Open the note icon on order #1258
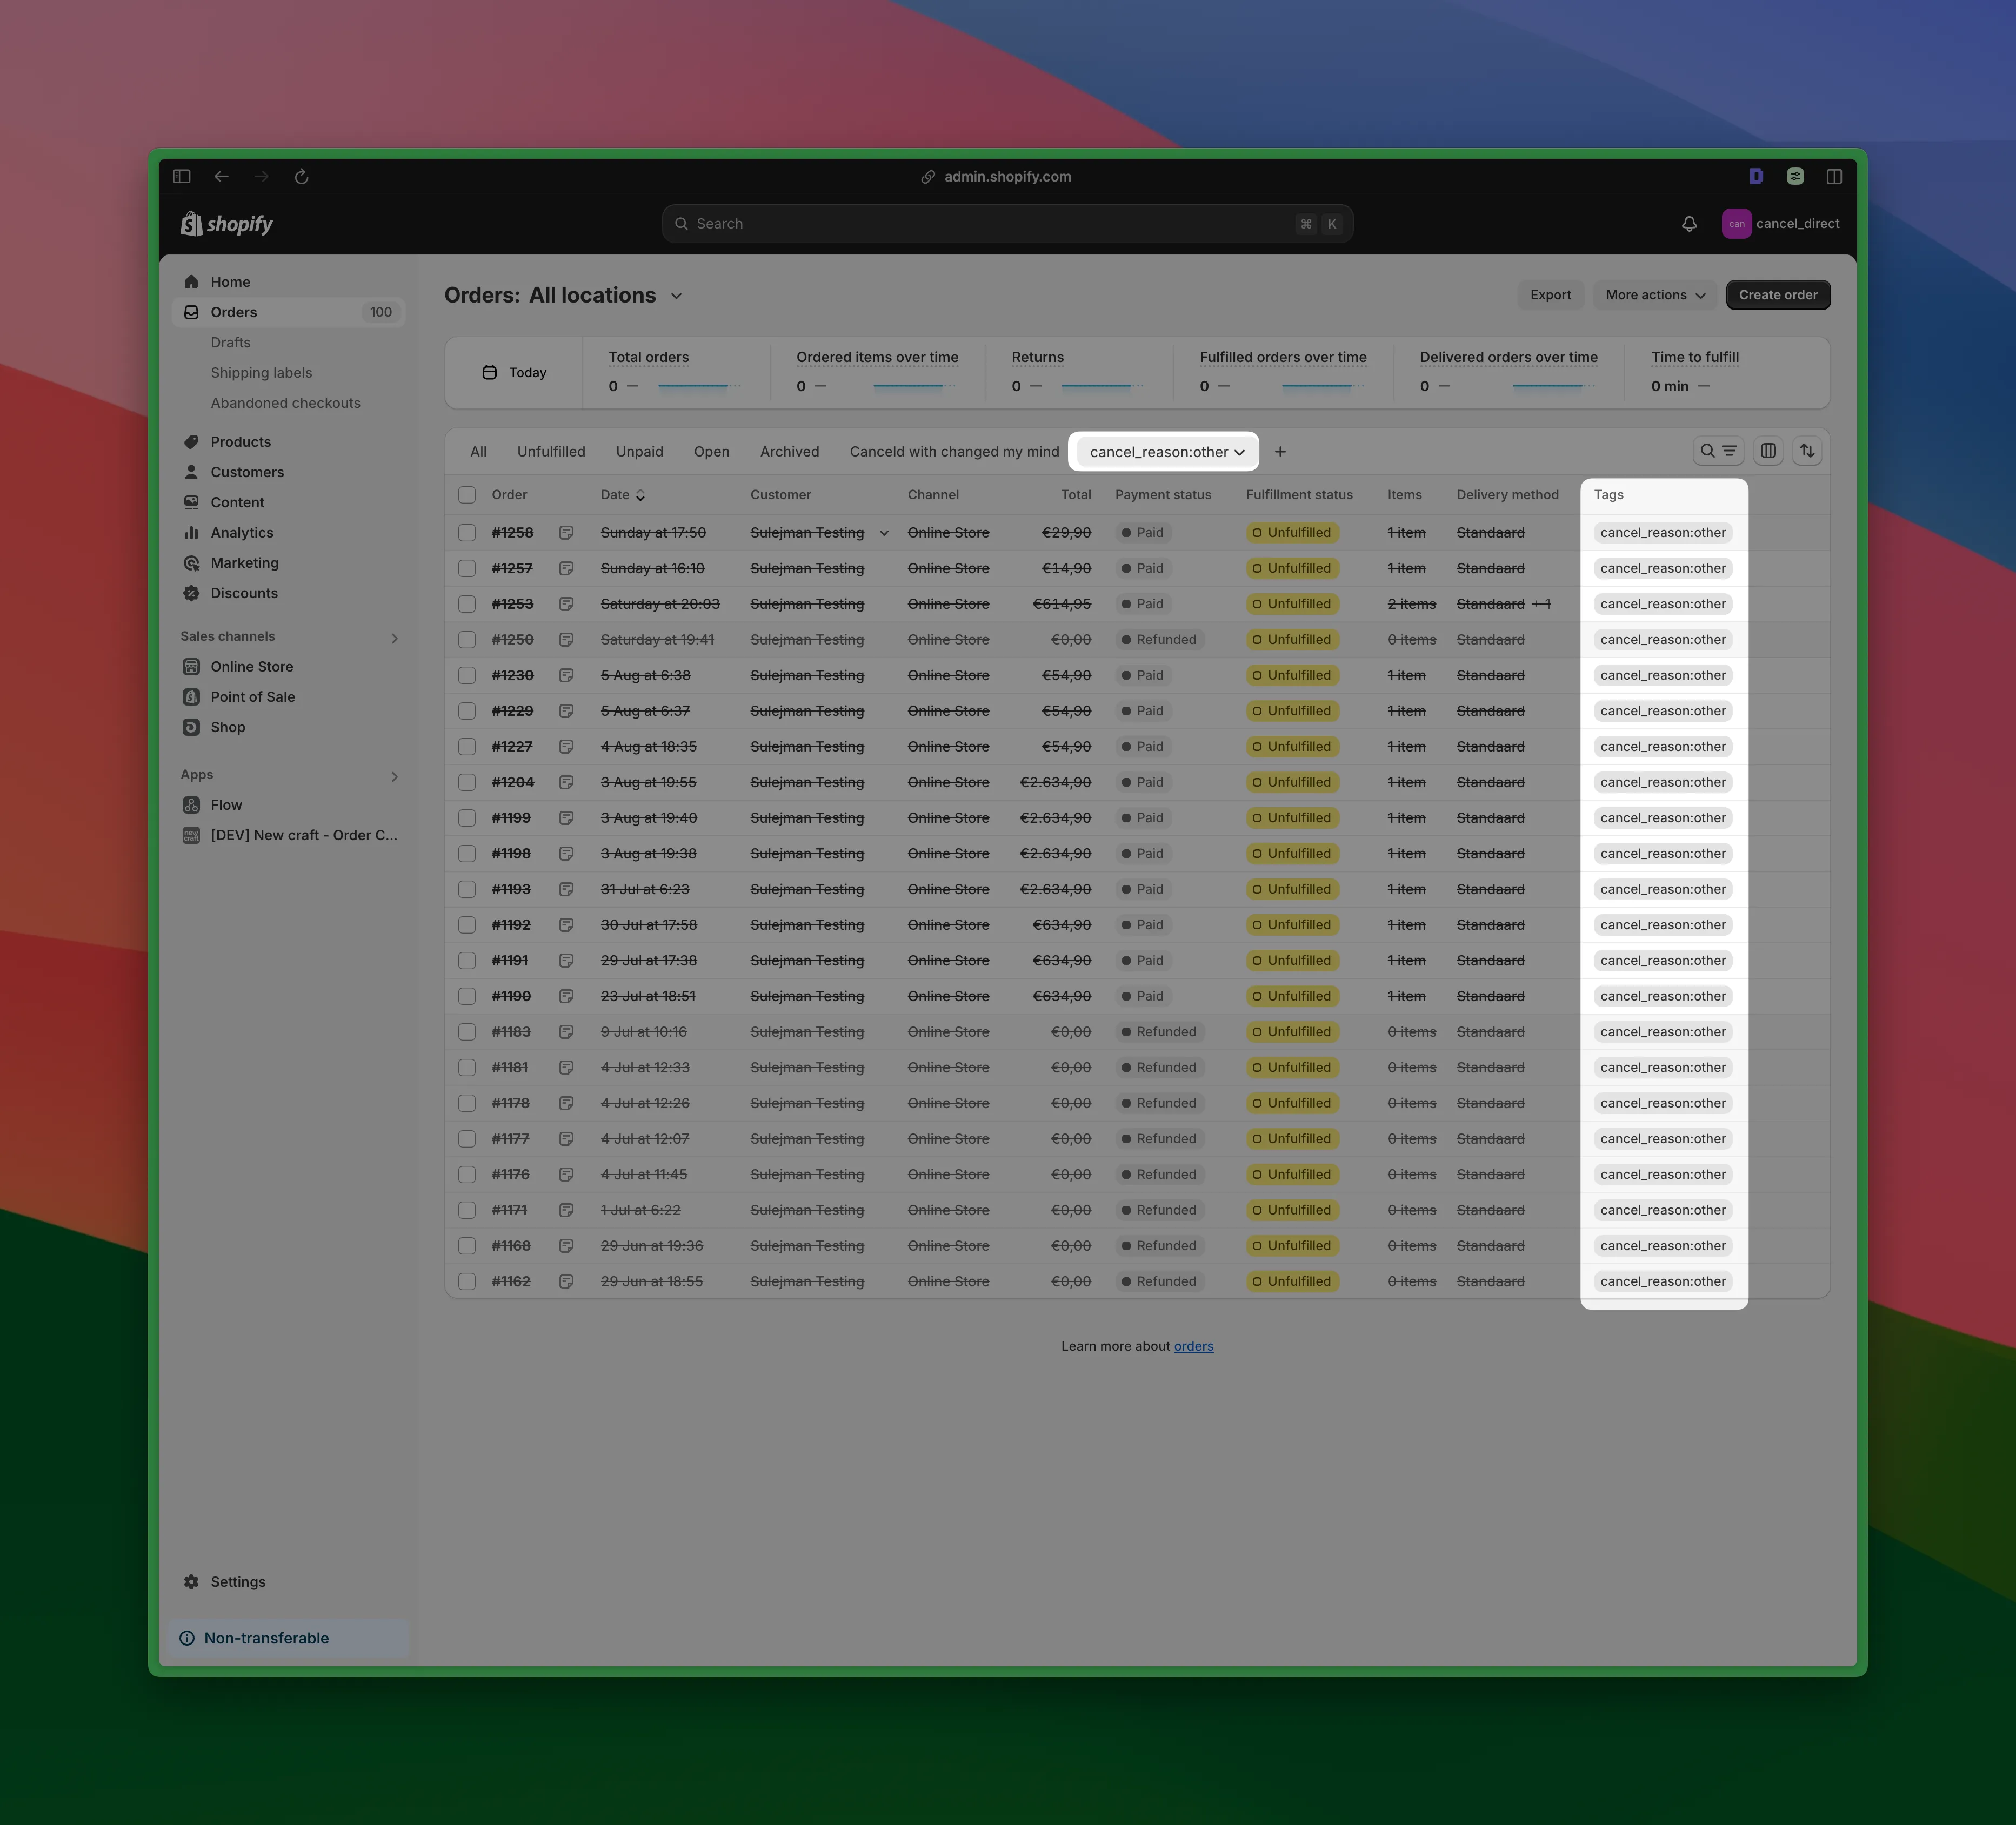Screen dimensions: 2016x1825 click(567, 533)
